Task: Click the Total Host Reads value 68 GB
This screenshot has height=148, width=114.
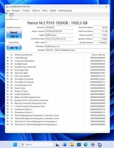Action: point(101,28)
